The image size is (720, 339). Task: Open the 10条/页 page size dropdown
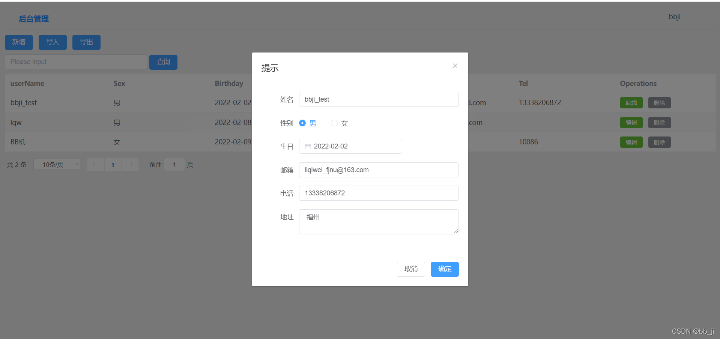pos(57,164)
